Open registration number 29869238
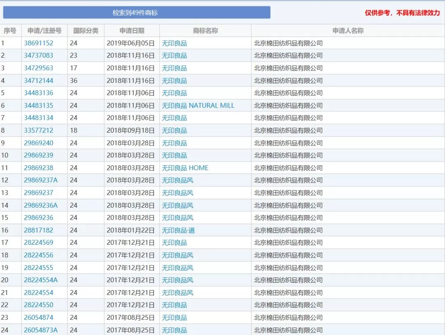The width and height of the screenshot is (445, 335). coord(39,168)
